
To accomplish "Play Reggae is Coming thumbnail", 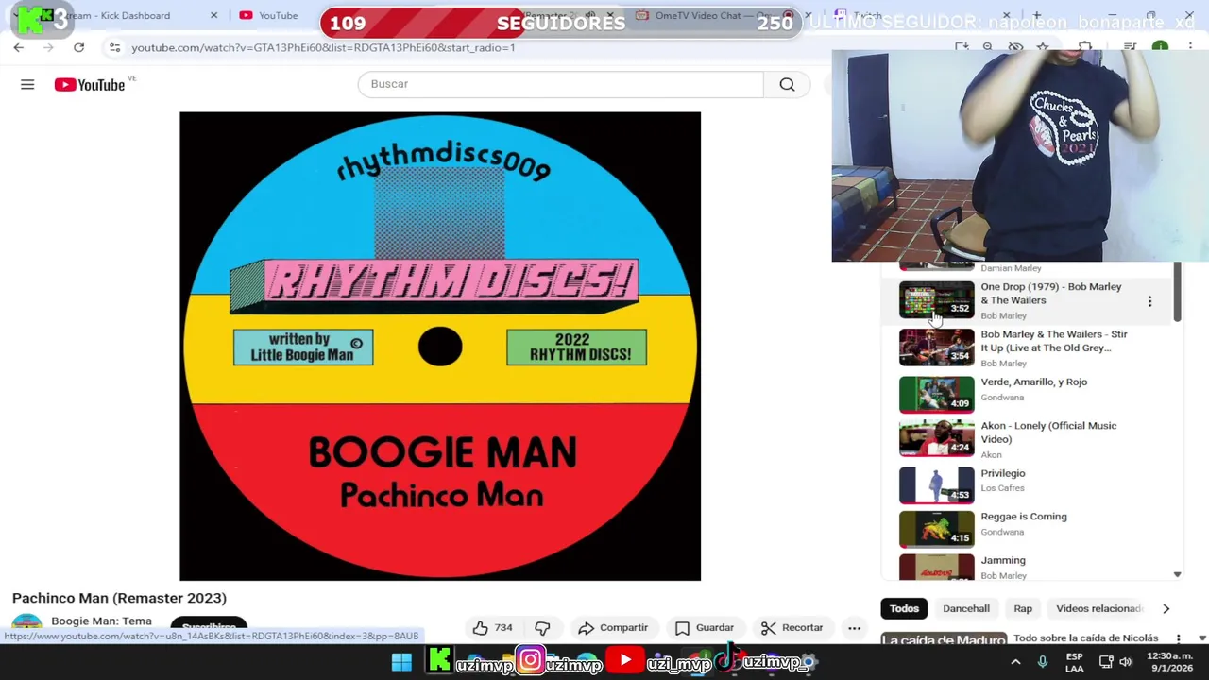I will click(x=936, y=529).
